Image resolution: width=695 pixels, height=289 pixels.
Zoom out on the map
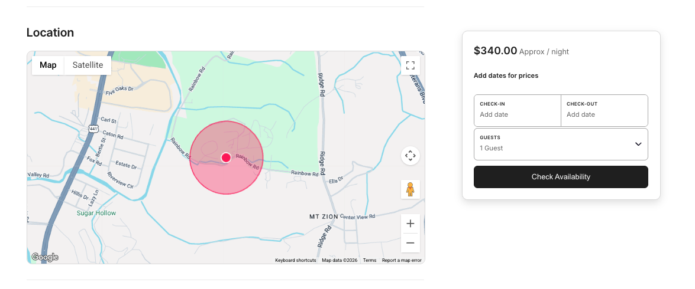tap(410, 242)
